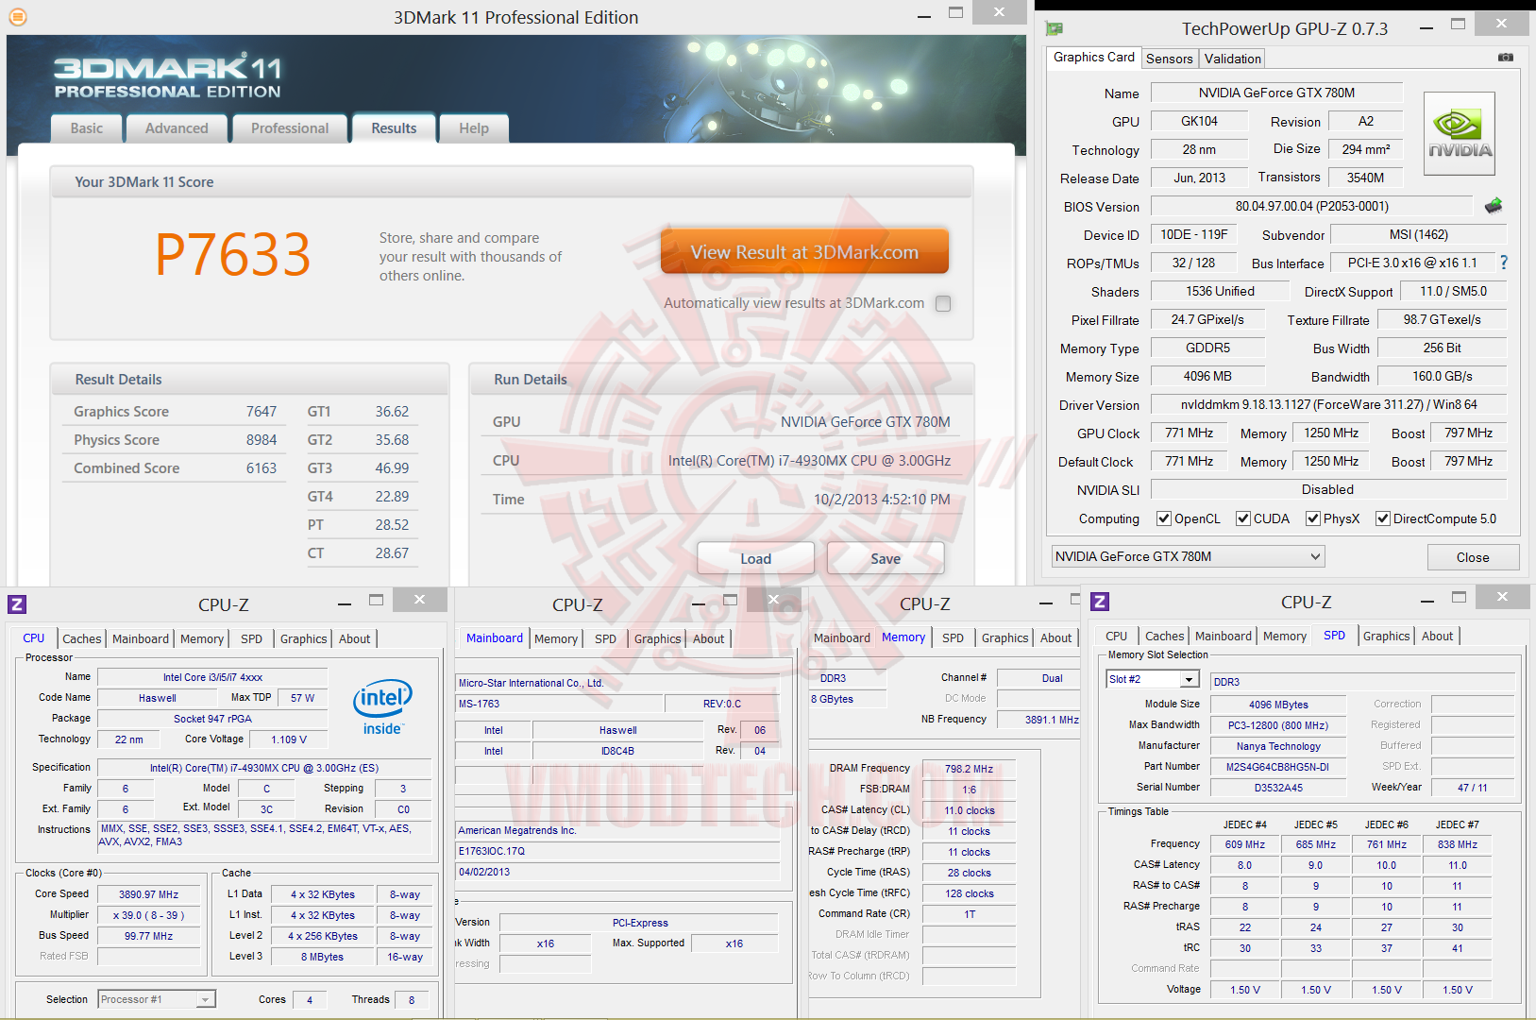Viewport: 1536px width, 1020px height.
Task: Open Memory tab in the Micro-Star mainboard CPU-Z window
Action: [x=556, y=639]
